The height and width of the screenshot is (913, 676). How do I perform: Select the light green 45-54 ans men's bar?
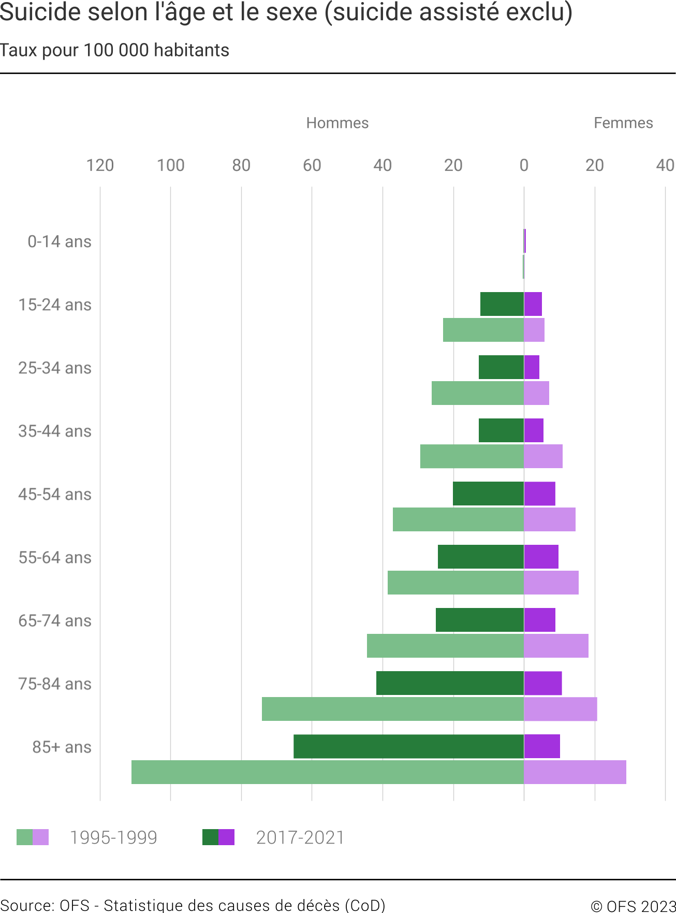458,519
